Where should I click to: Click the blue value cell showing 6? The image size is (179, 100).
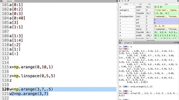coord(166,23)
